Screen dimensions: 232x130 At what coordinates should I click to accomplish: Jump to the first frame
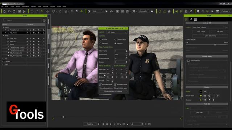pyautogui.click(x=103, y=124)
